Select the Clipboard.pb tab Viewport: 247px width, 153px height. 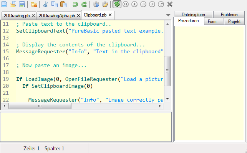pos(95,15)
